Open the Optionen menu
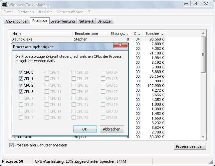Screen dimensions: 215x166 click(26, 12)
